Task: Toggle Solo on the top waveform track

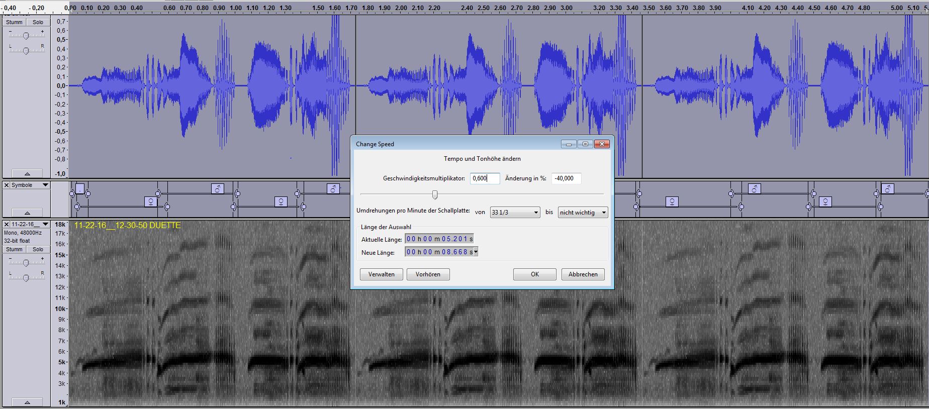Action: [38, 22]
